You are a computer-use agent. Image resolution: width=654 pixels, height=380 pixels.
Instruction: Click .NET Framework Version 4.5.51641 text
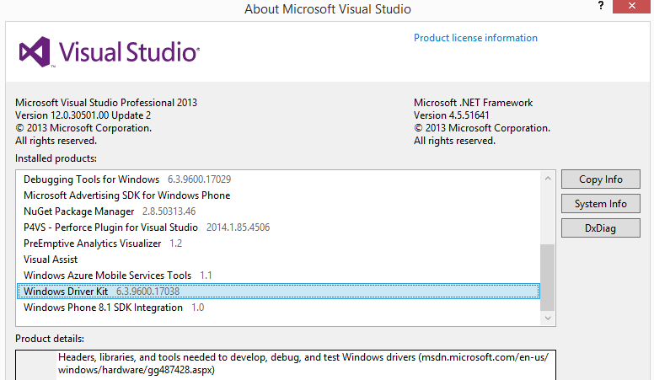(x=451, y=115)
